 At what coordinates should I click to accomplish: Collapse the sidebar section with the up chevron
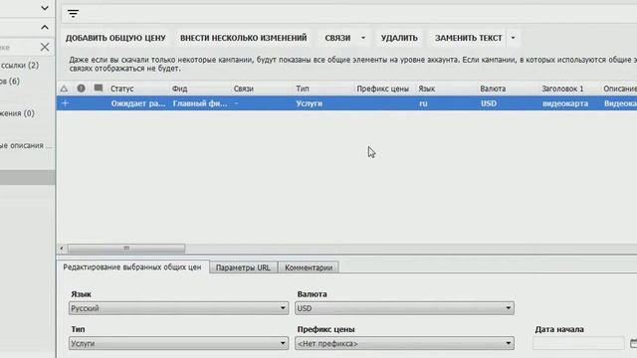45,27
